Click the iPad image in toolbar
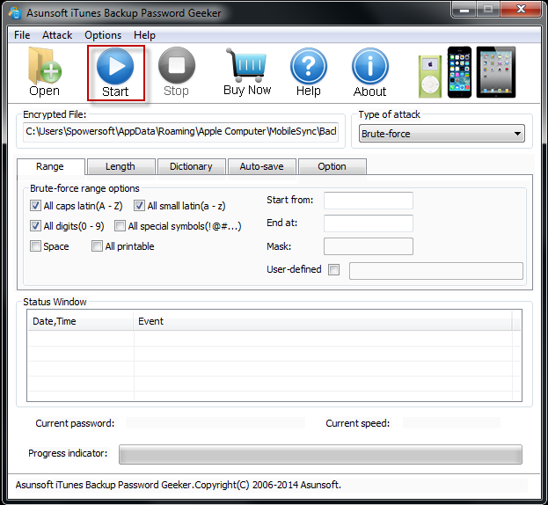548x505 pixels. coord(496,72)
